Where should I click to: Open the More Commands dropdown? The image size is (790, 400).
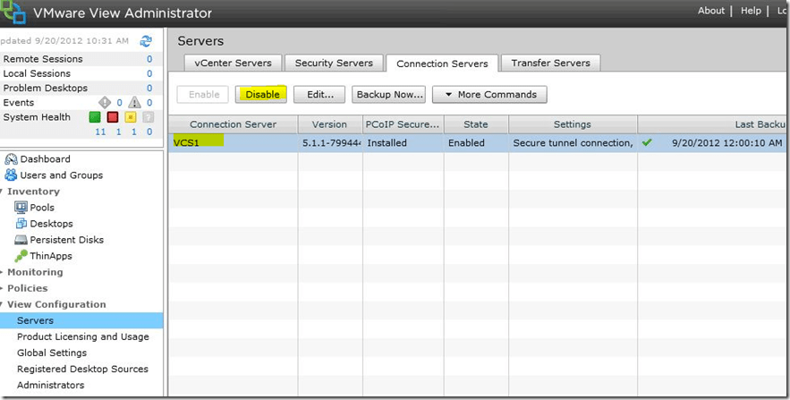[489, 95]
